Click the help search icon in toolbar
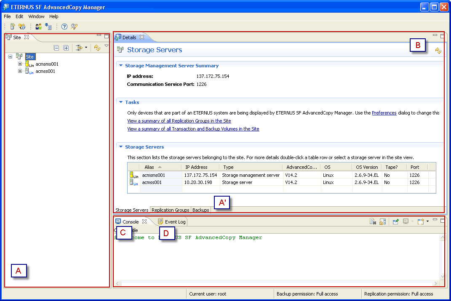The width and height of the screenshot is (451, 301). pos(74,27)
